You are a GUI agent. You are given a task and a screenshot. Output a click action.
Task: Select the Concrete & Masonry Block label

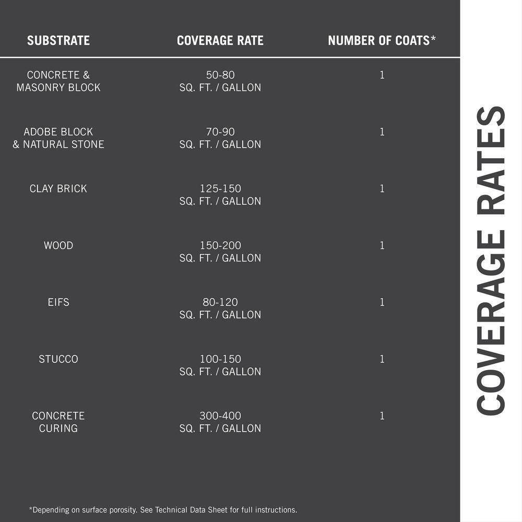(58, 81)
